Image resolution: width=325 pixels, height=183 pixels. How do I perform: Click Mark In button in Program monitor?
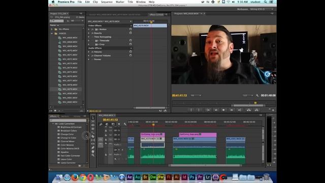(191, 110)
